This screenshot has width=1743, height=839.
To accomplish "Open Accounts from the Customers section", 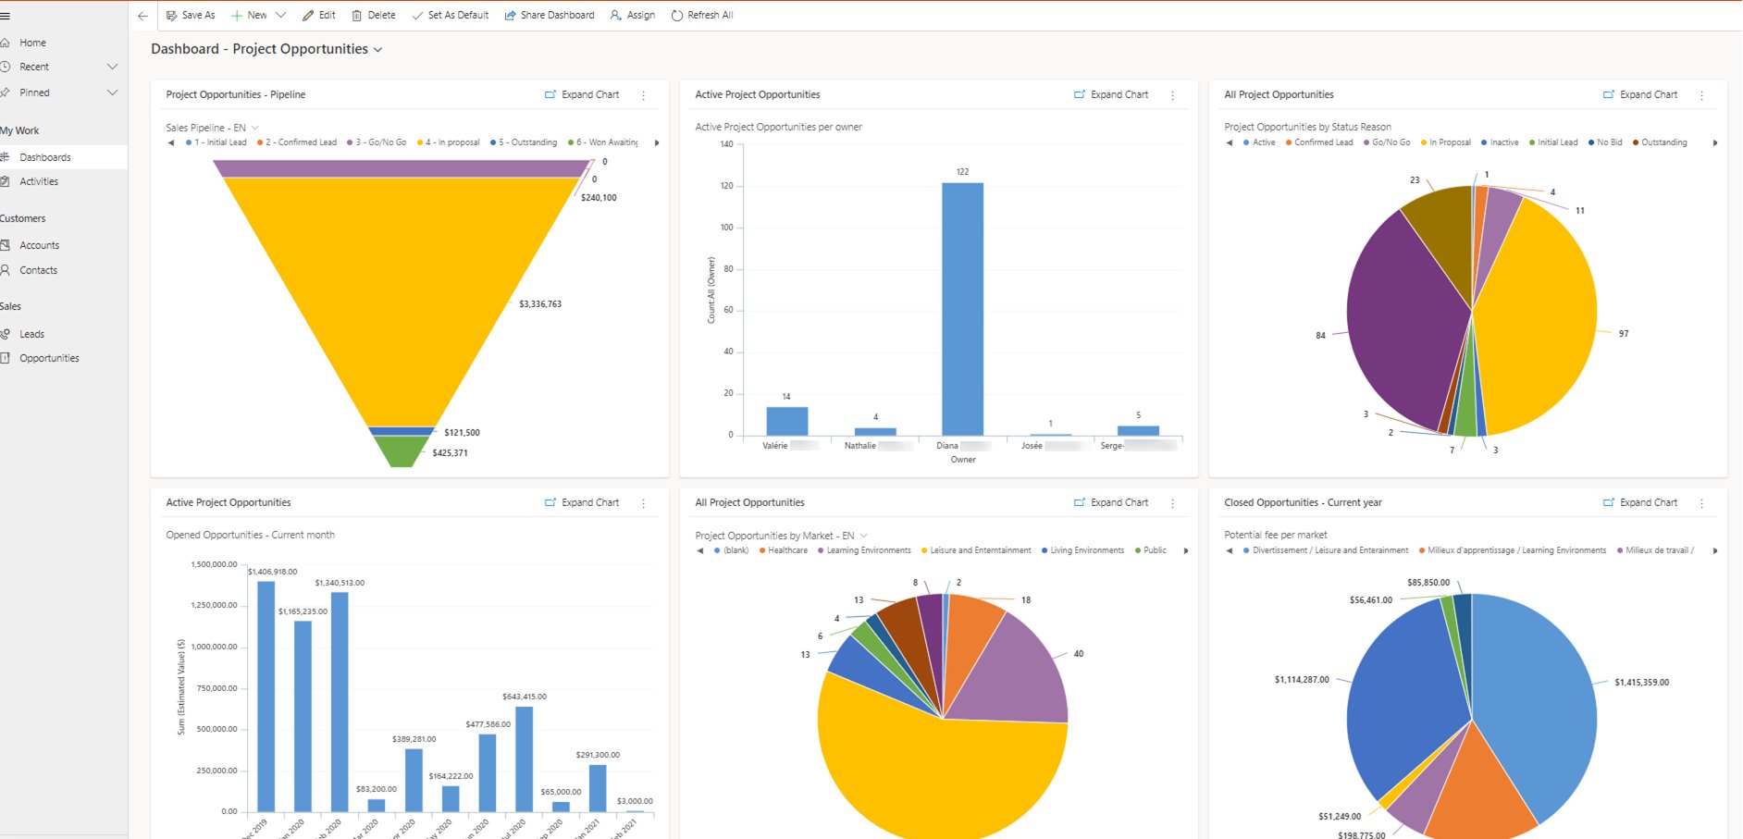I will 40,244.
